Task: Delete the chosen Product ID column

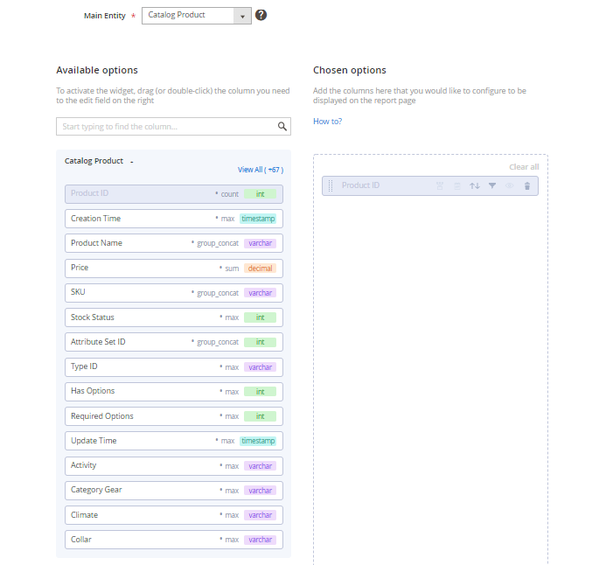Action: click(x=526, y=185)
